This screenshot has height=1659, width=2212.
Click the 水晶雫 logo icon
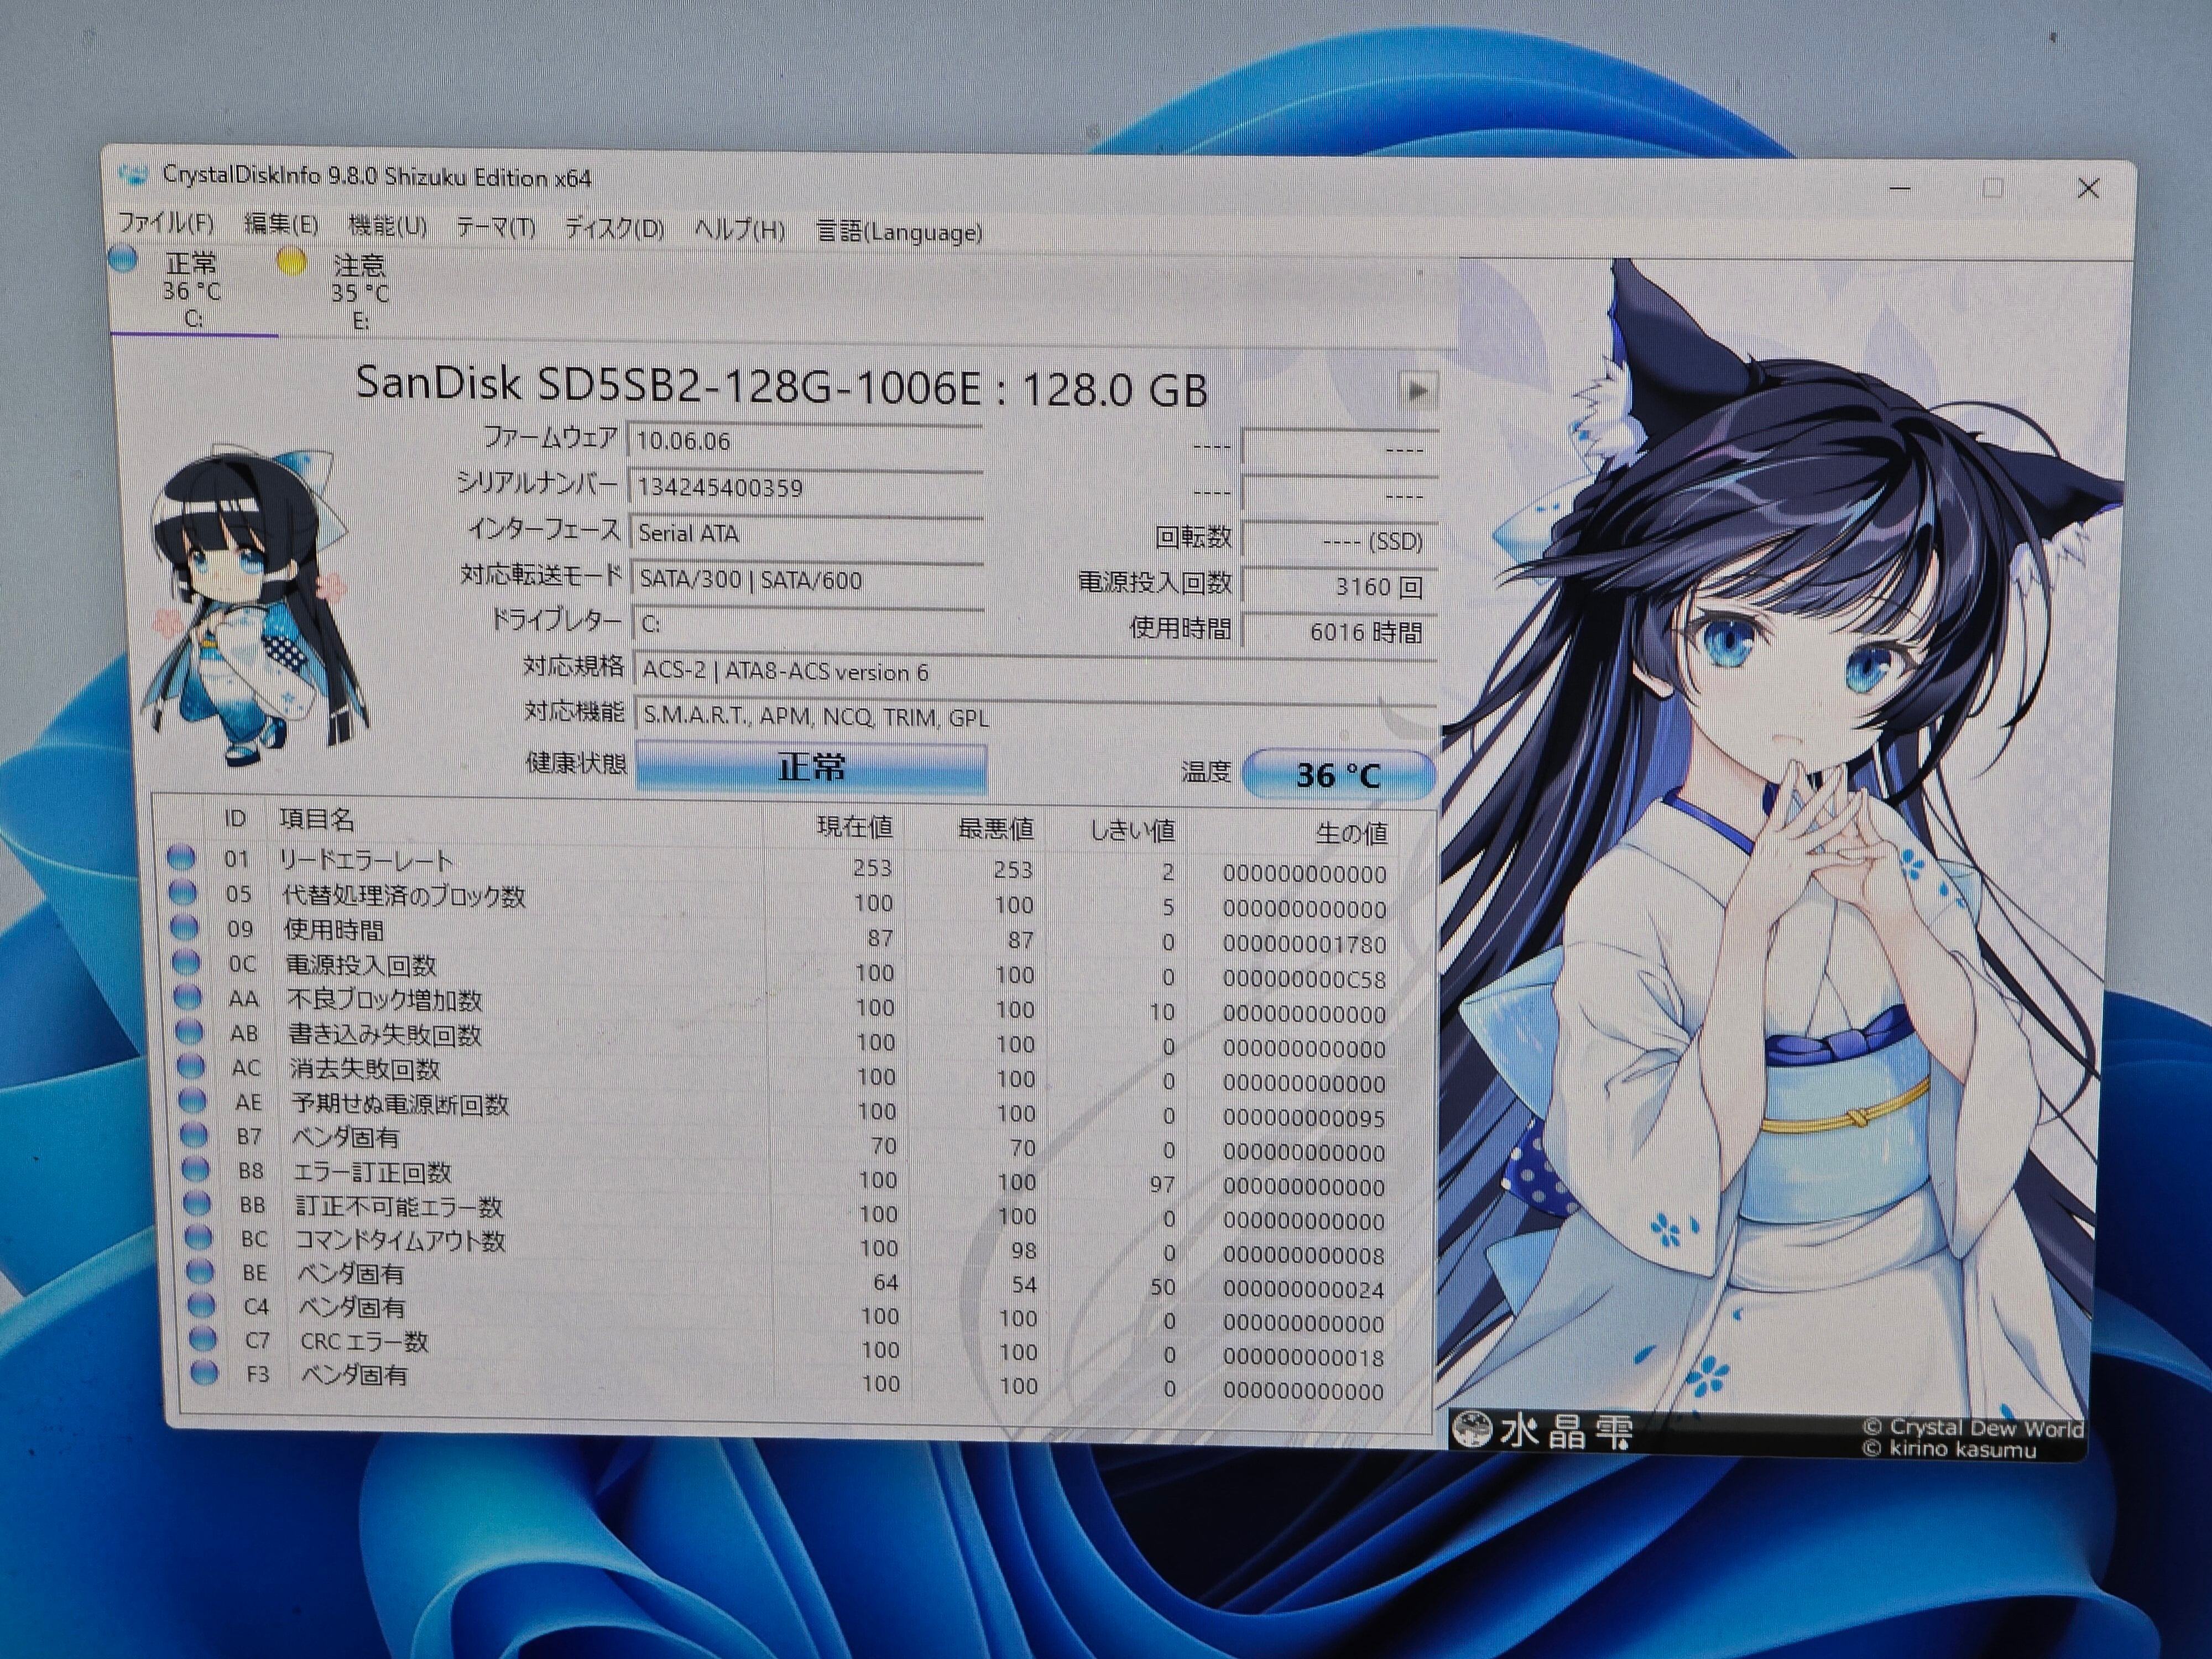pyautogui.click(x=1471, y=1429)
